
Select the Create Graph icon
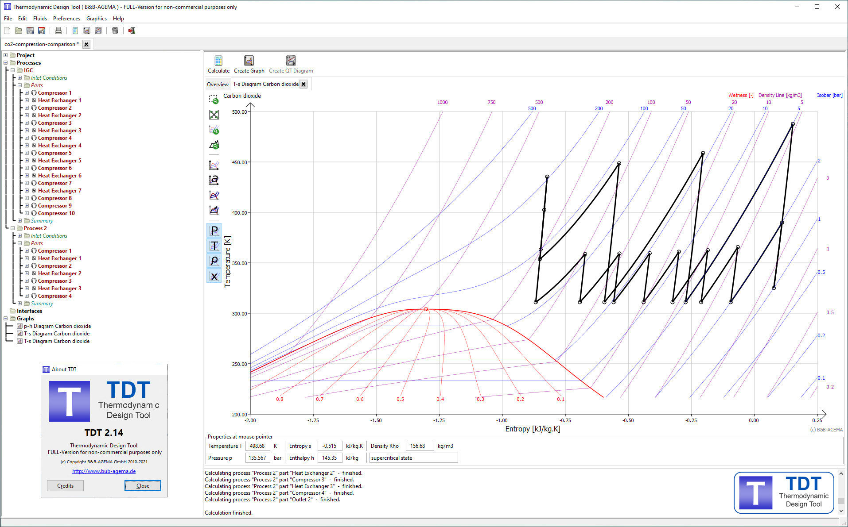249,62
